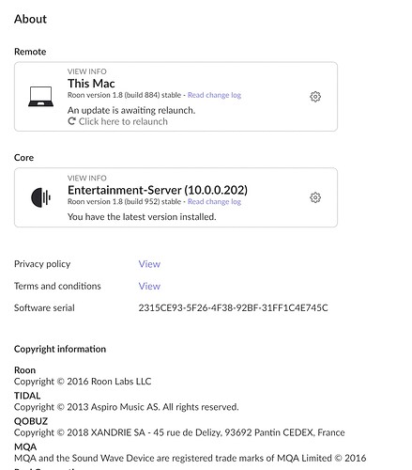
Task: Click the Entertainment-Server (10.0.0.202) title
Action: [x=158, y=190]
